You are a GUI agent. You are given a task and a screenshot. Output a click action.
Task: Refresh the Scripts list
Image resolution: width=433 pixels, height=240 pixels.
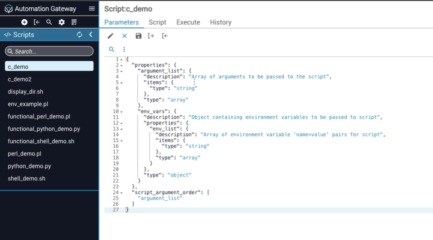[x=80, y=35]
